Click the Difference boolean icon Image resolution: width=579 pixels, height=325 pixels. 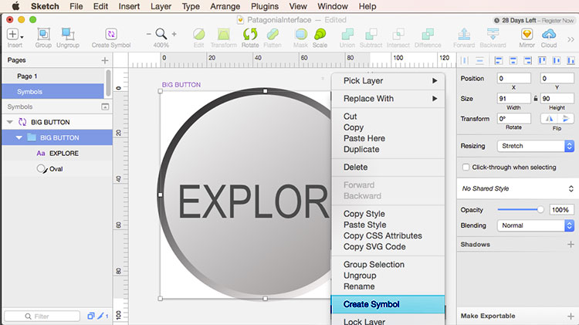428,34
